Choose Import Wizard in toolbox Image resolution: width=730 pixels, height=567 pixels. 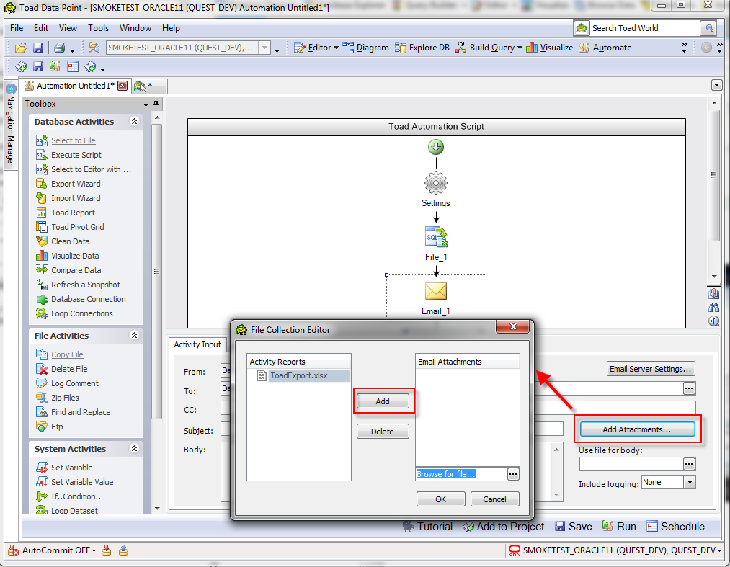point(76,198)
